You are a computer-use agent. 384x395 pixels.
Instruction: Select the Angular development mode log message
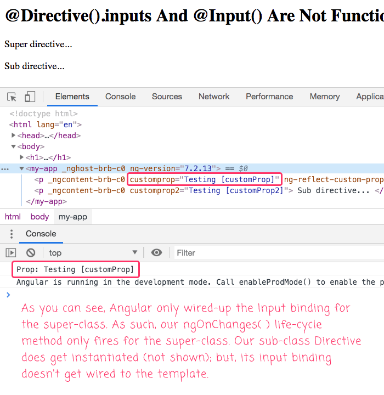click(x=200, y=282)
